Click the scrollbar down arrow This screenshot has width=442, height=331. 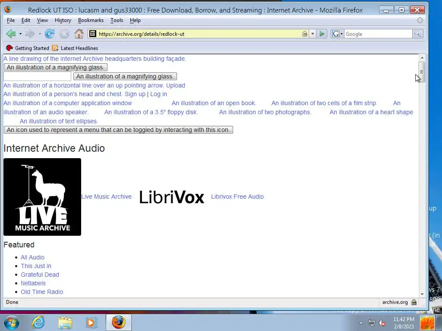[422, 294]
